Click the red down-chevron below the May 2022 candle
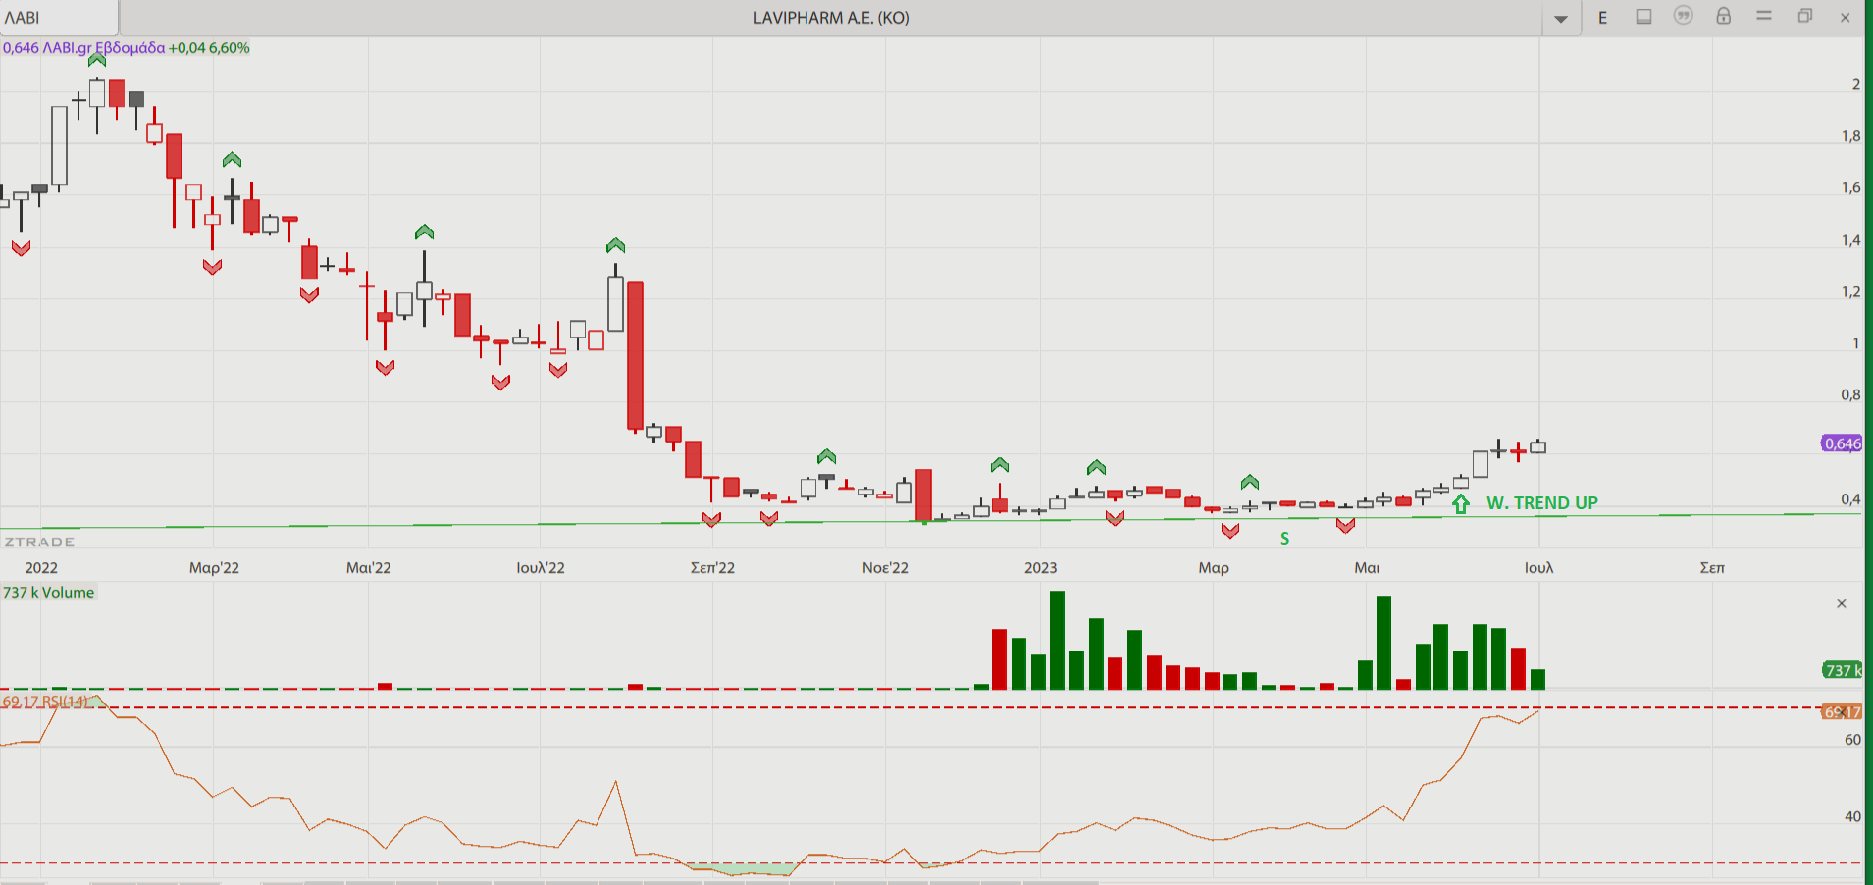 coord(385,367)
